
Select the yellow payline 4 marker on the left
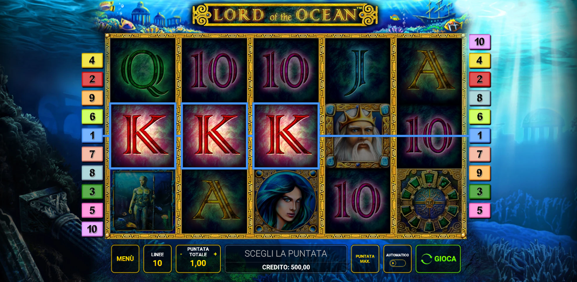pos(92,60)
